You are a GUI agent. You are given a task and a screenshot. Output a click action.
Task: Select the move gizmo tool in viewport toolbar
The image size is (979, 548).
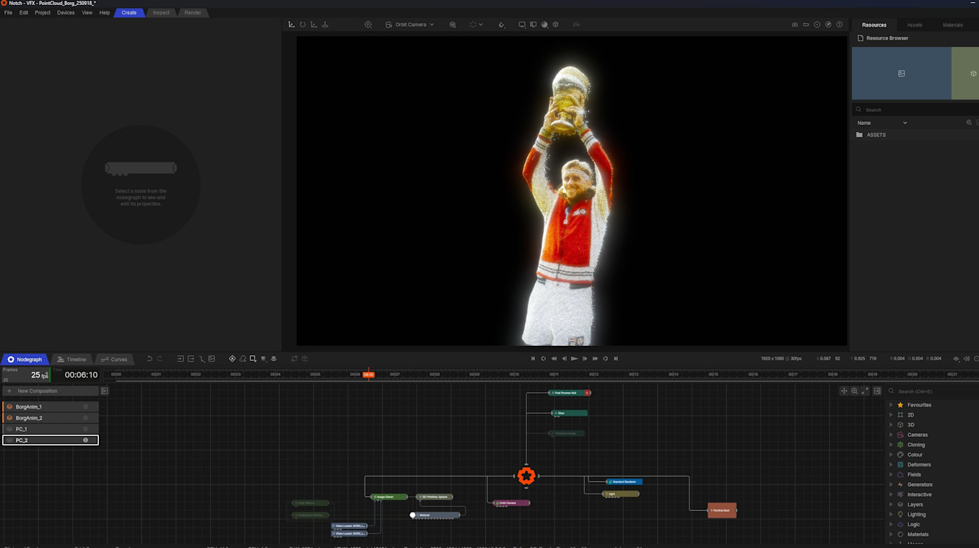click(x=292, y=25)
